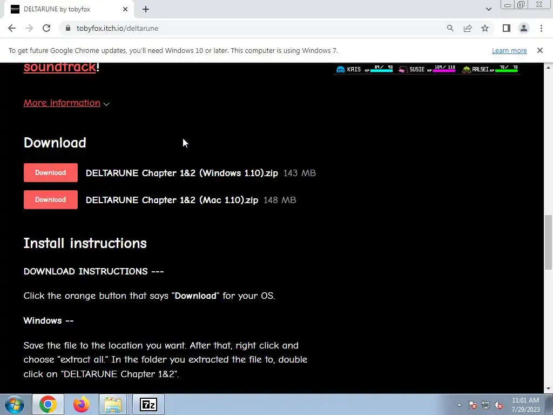Open the Learn more link

click(509, 50)
